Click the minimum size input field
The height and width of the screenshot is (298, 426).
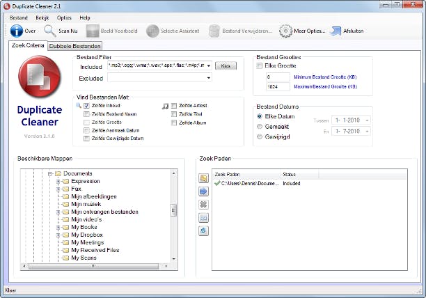click(278, 77)
